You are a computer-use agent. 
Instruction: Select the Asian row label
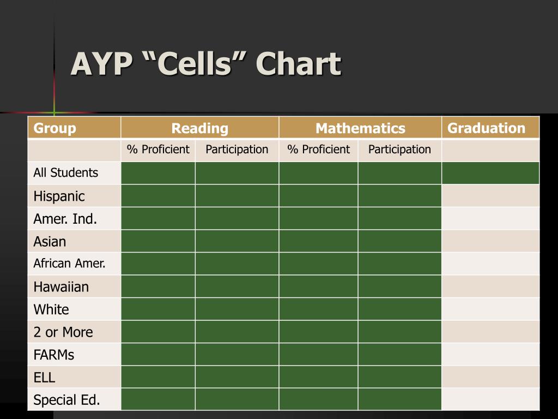[x=50, y=242]
